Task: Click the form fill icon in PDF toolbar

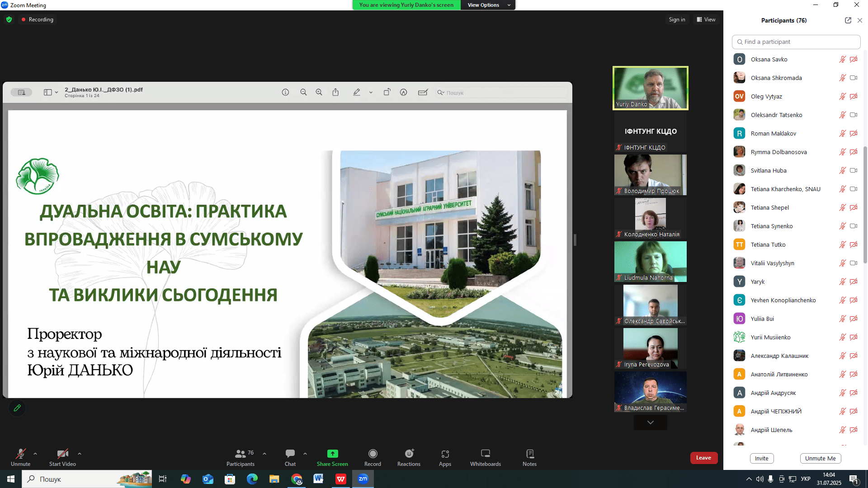Action: pos(423,92)
